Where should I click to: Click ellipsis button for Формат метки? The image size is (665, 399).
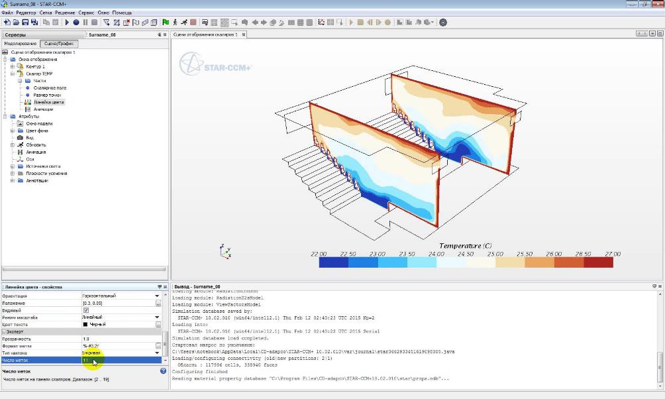click(x=158, y=346)
